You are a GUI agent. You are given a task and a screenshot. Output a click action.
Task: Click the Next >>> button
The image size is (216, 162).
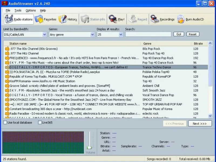coord(199,124)
